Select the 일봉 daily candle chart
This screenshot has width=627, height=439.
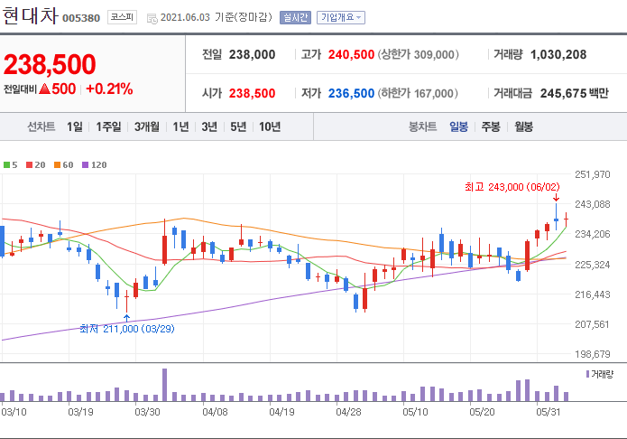click(458, 126)
